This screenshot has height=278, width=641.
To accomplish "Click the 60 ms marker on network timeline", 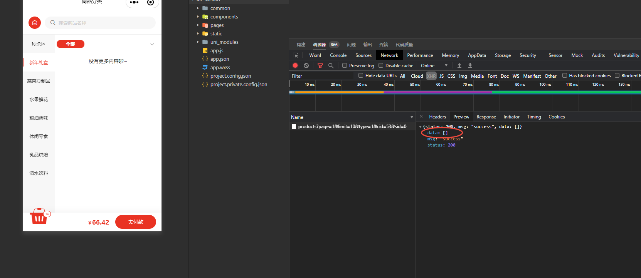I will tap(441, 85).
